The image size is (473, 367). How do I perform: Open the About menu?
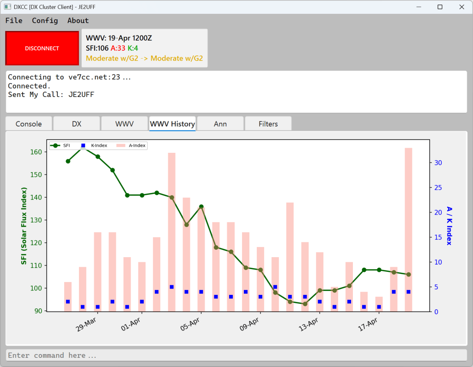[78, 21]
